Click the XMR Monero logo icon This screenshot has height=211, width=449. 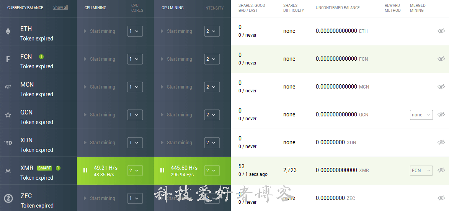[8, 171]
